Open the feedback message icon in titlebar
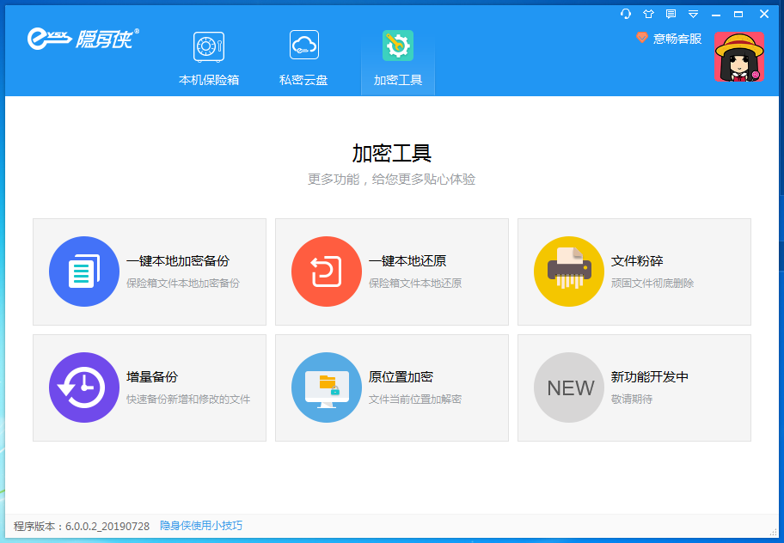 [671, 14]
